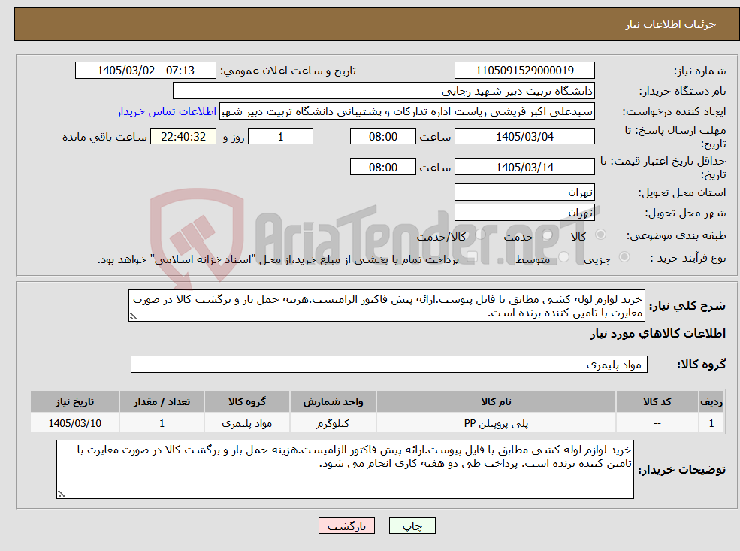The width and height of the screenshot is (740, 551).
Task: Click announcement date field 1405/03/02 - 07:13
Action: [x=145, y=71]
